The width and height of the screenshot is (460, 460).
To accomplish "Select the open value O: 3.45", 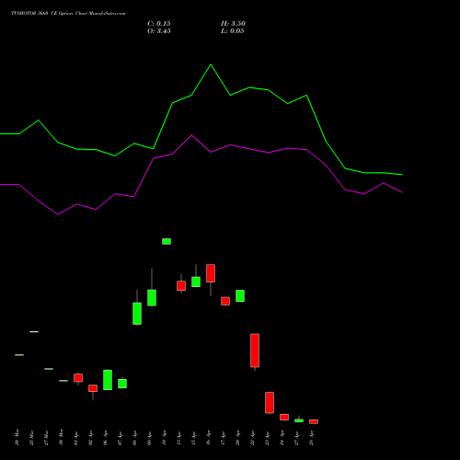I will click(x=159, y=31).
